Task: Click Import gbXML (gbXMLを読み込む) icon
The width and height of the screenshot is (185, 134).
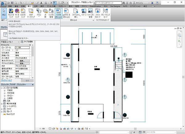Action: [66, 13]
